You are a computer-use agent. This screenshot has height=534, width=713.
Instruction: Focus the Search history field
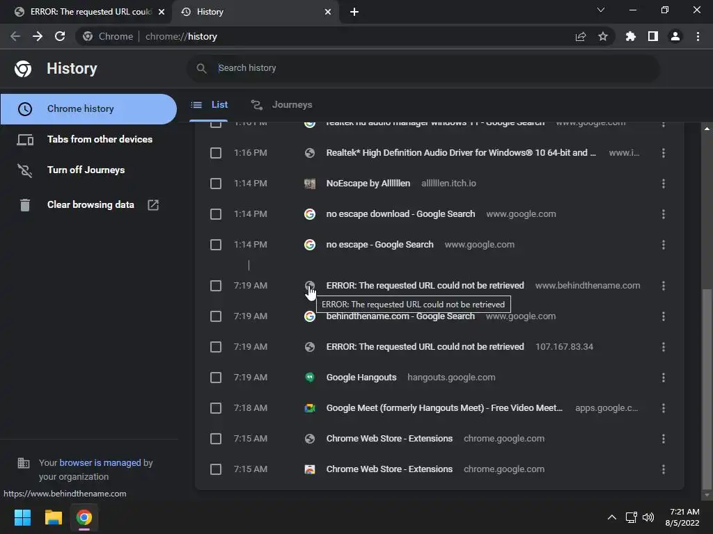coord(423,68)
